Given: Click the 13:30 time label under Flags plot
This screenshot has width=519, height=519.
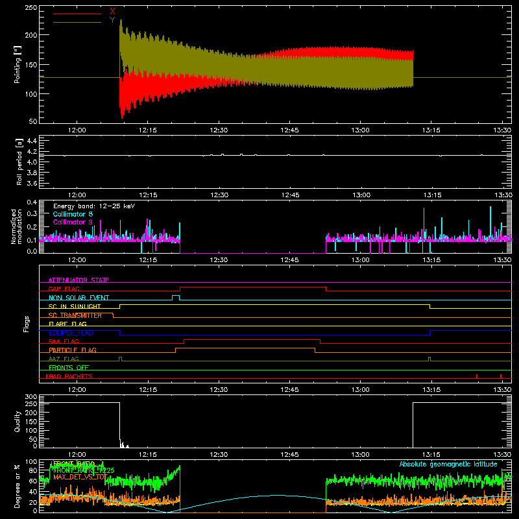Looking at the screenshot, I should pyautogui.click(x=502, y=390).
